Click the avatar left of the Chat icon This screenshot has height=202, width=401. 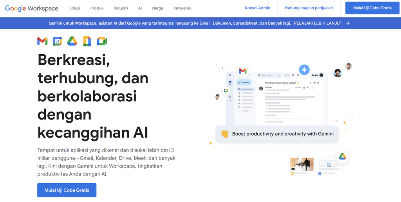click(217, 97)
